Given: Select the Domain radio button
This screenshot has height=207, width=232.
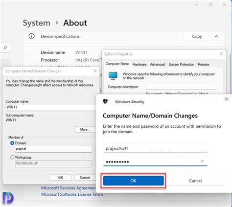Looking at the screenshot, I should 12,143.
